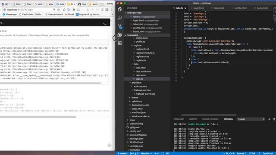The width and height of the screenshot is (276, 155).
Task: Open README.md in file tree
Action: click(x=136, y=143)
